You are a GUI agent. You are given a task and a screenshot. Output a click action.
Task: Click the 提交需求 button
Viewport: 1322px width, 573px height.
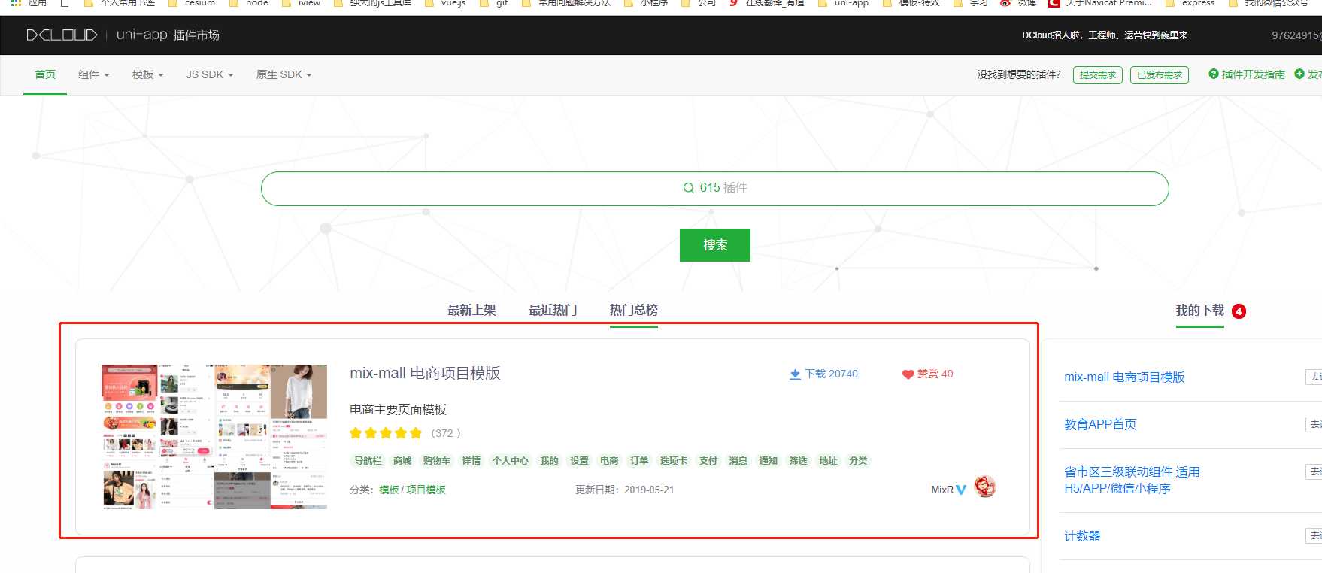click(1098, 75)
